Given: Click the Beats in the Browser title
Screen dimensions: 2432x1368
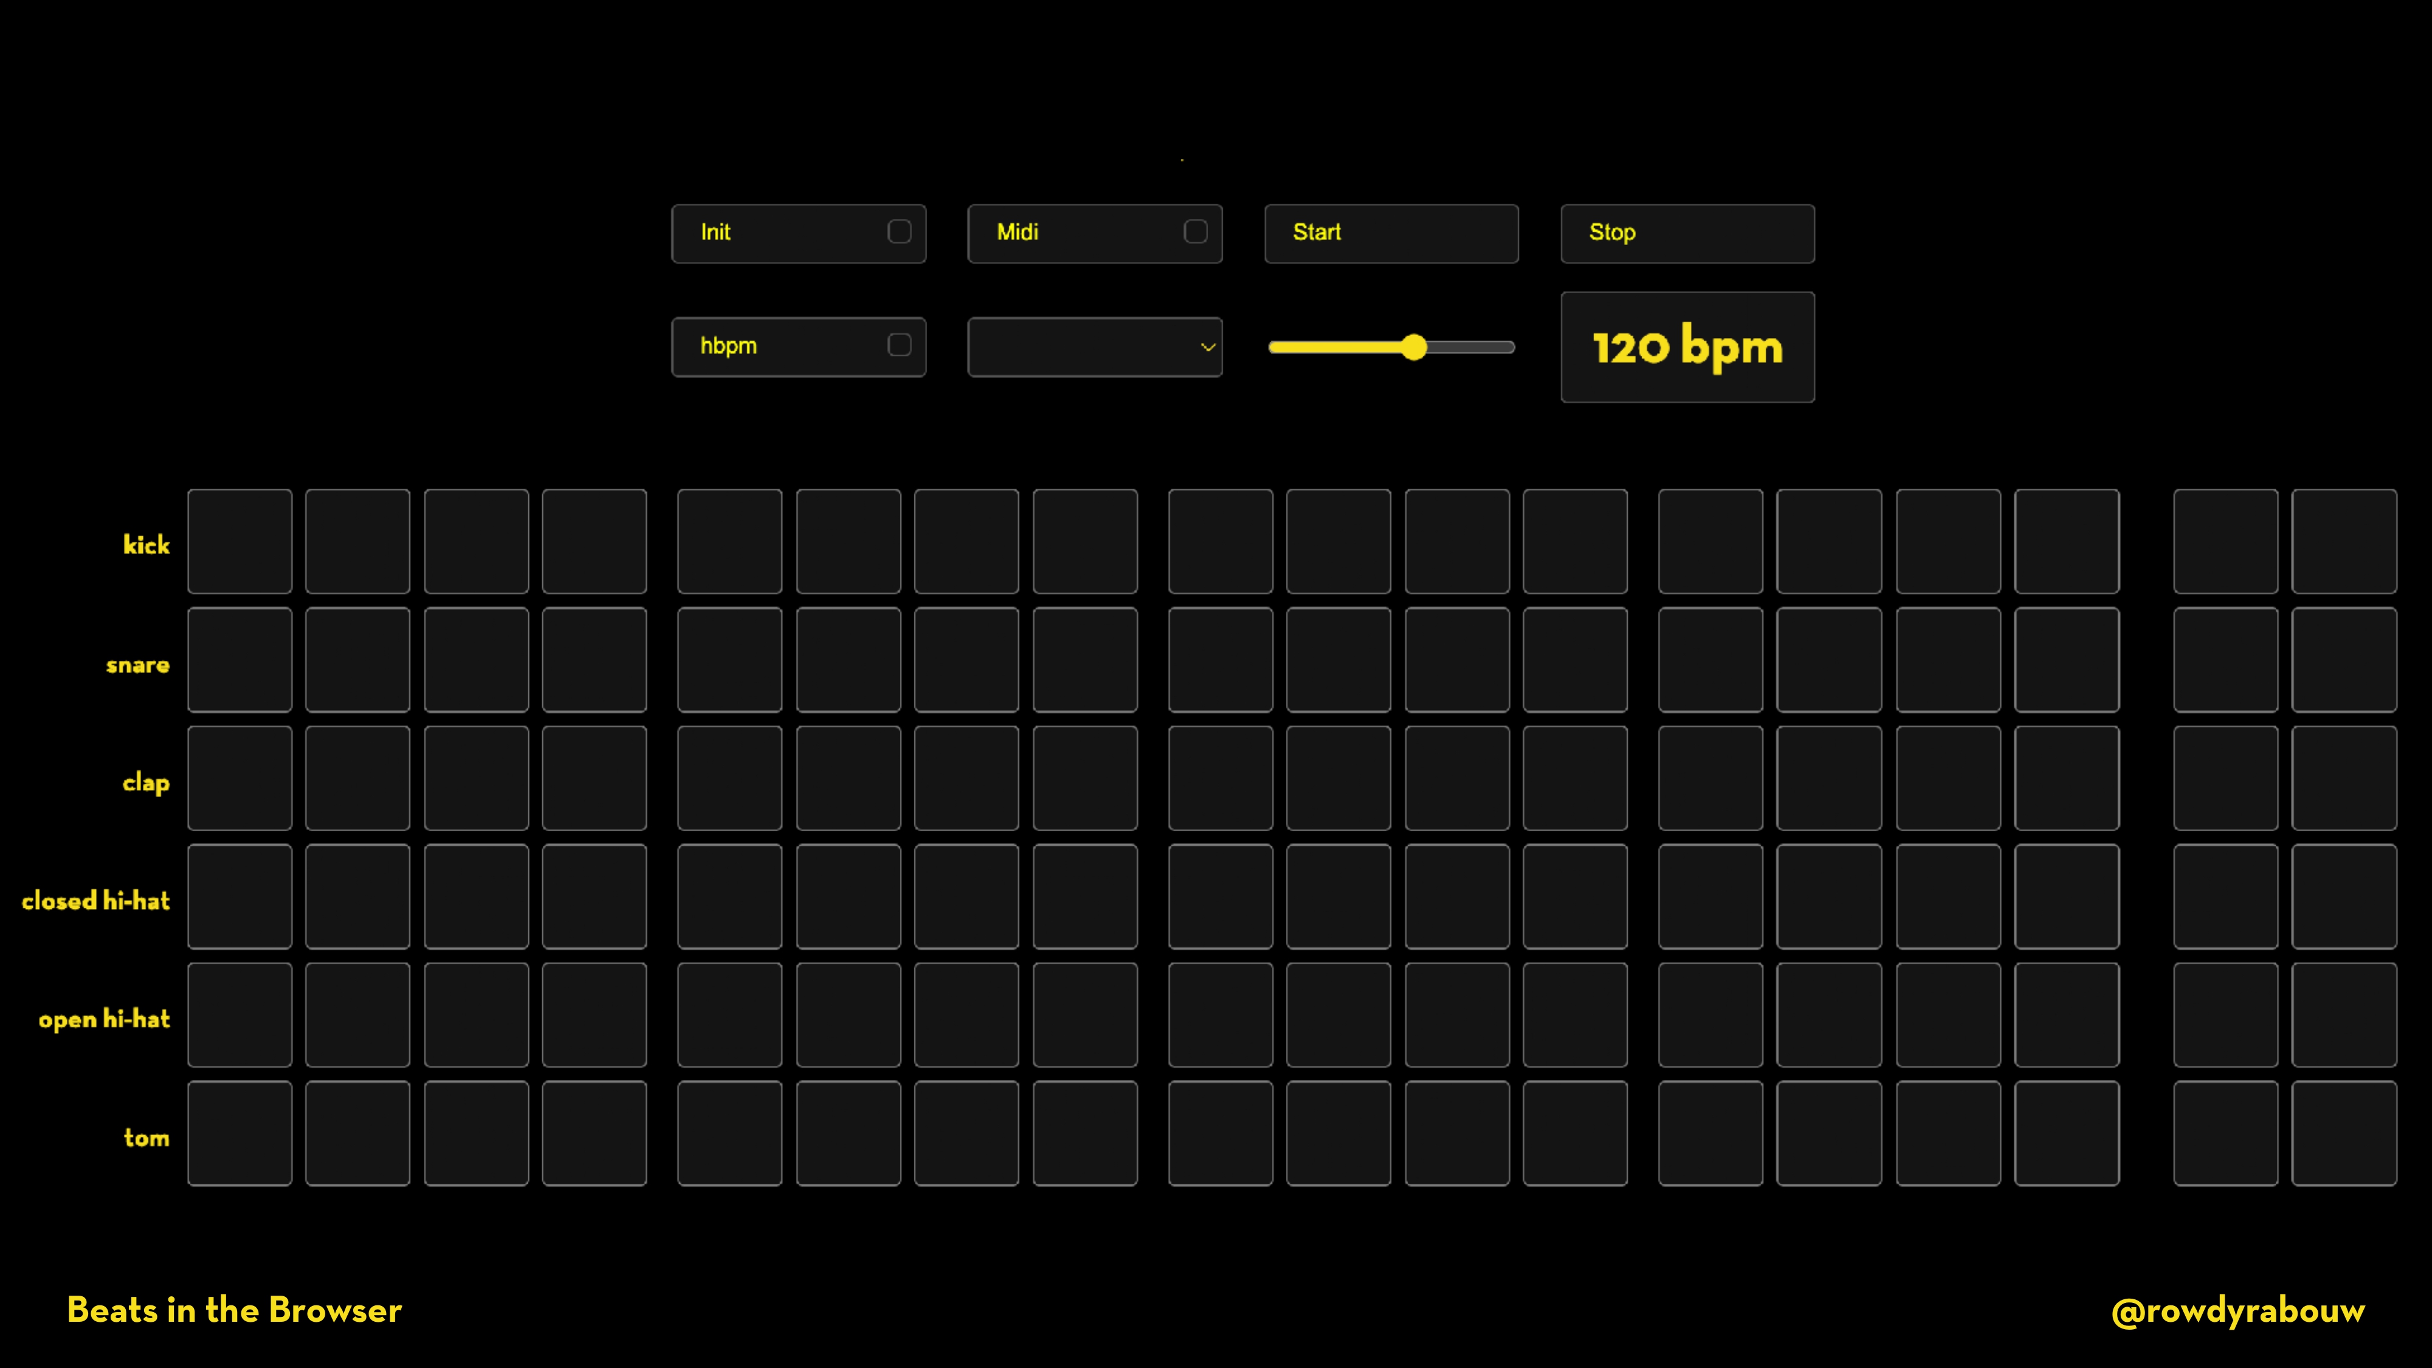Looking at the screenshot, I should point(234,1310).
